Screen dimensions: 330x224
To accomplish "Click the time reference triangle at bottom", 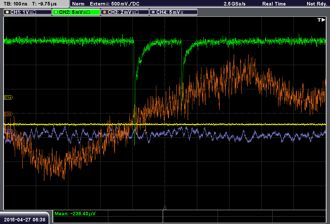I will point(165,208).
